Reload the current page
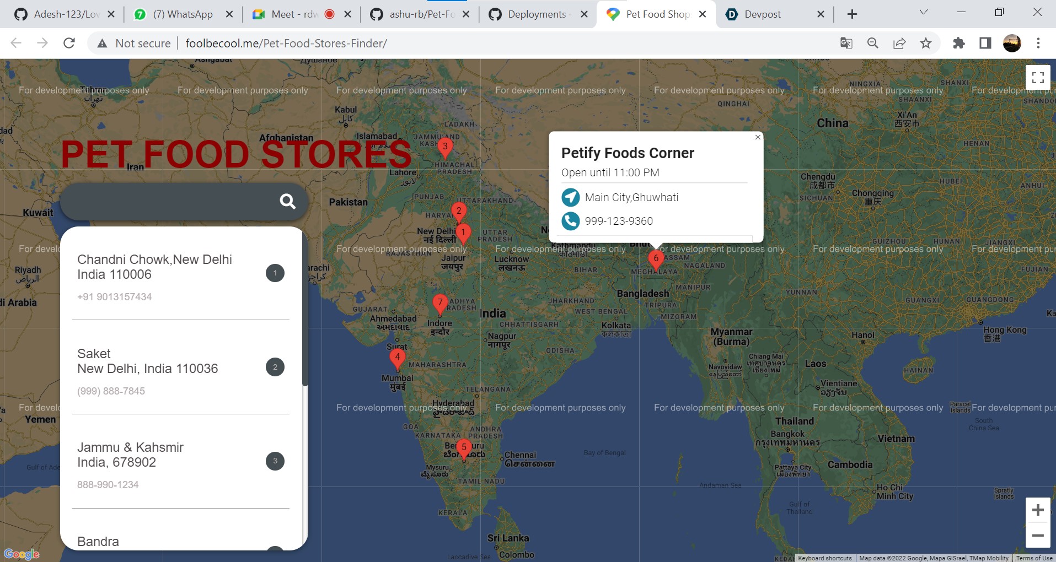 tap(69, 43)
